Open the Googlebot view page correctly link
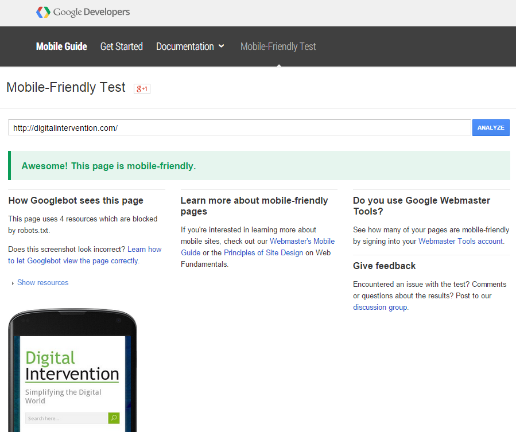The width and height of the screenshot is (516, 432). (x=85, y=255)
